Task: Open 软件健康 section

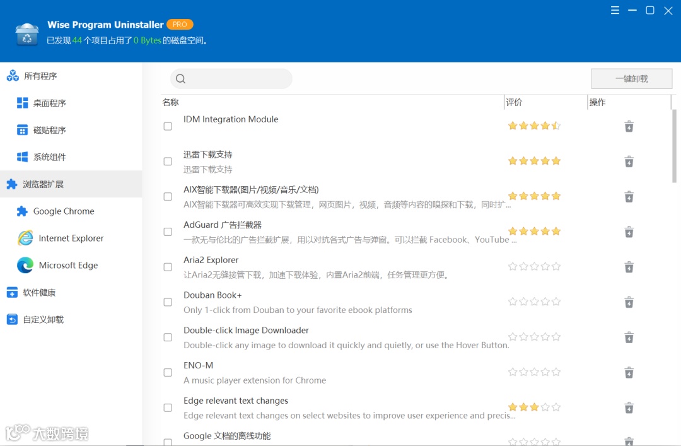Action: point(71,293)
